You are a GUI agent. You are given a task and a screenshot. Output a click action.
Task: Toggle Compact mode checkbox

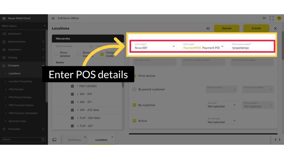pyautogui.click(x=102, y=54)
